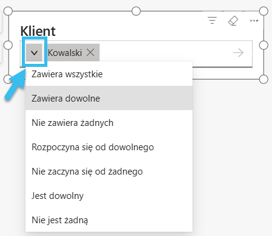The height and width of the screenshot is (236, 272).
Task: Click the right-middle resize handle
Action: tap(263, 45)
